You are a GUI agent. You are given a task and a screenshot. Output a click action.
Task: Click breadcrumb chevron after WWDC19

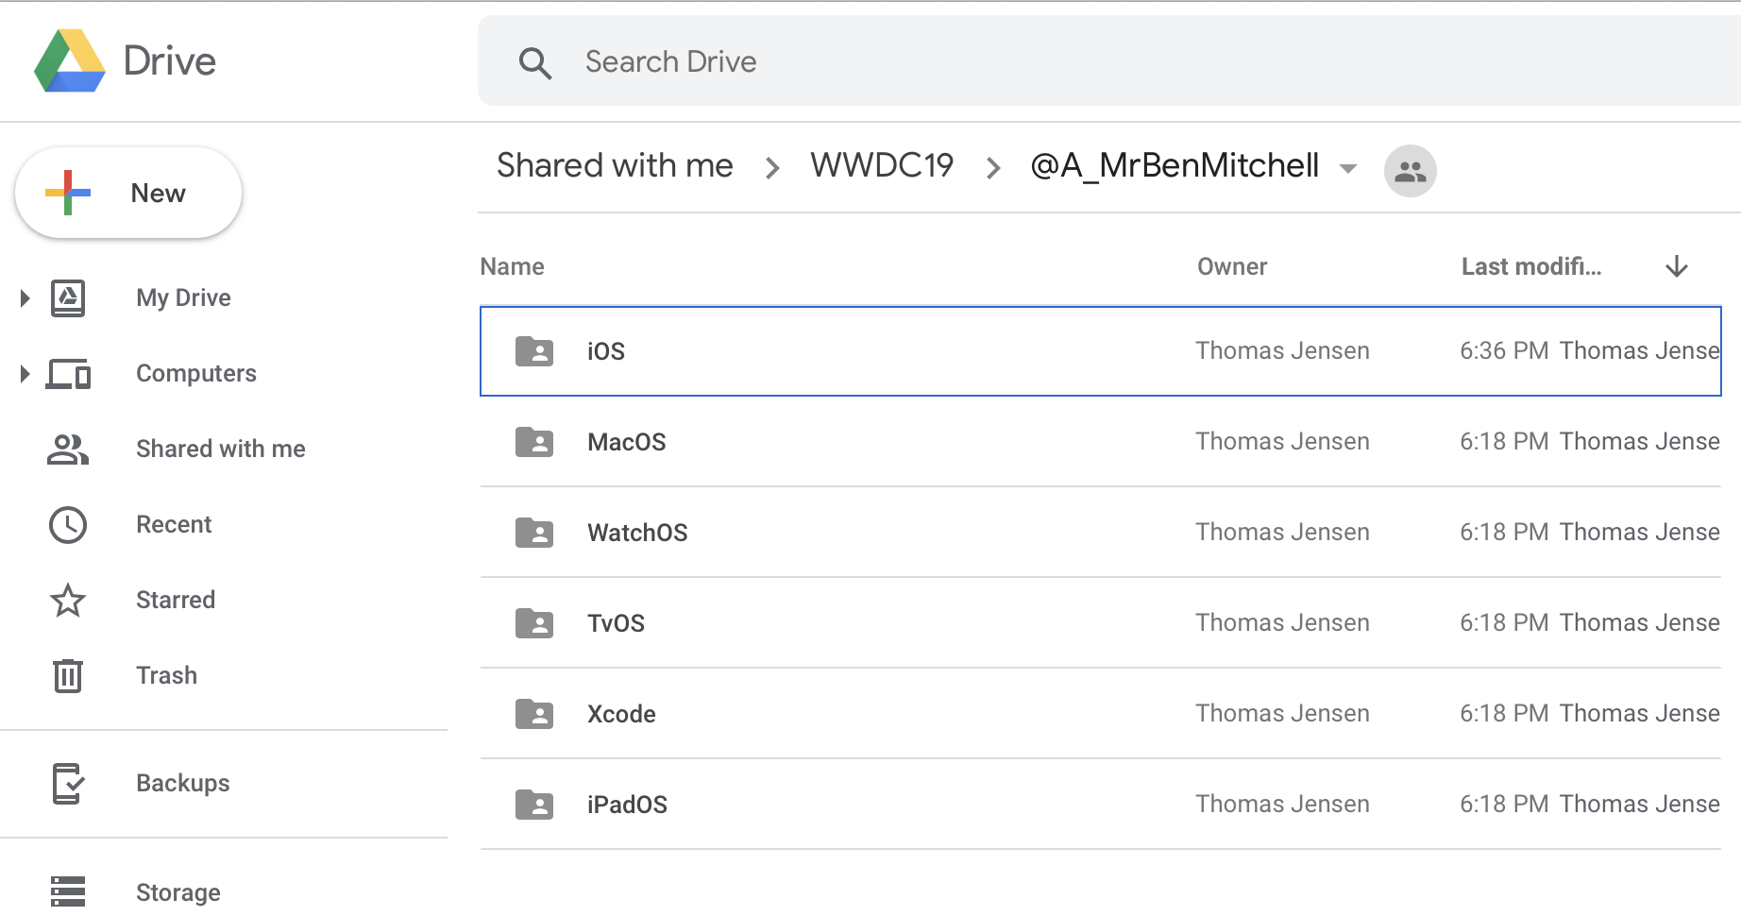point(993,168)
